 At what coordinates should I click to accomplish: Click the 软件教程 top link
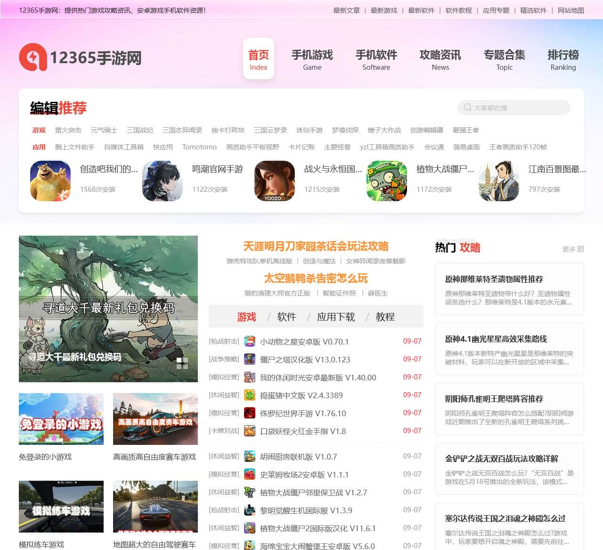[x=459, y=10]
